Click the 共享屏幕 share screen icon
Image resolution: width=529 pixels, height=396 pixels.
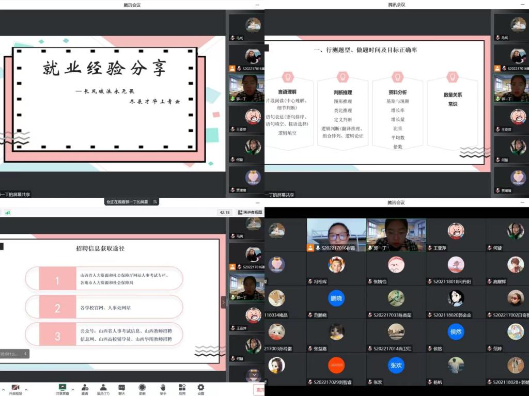tap(62, 389)
